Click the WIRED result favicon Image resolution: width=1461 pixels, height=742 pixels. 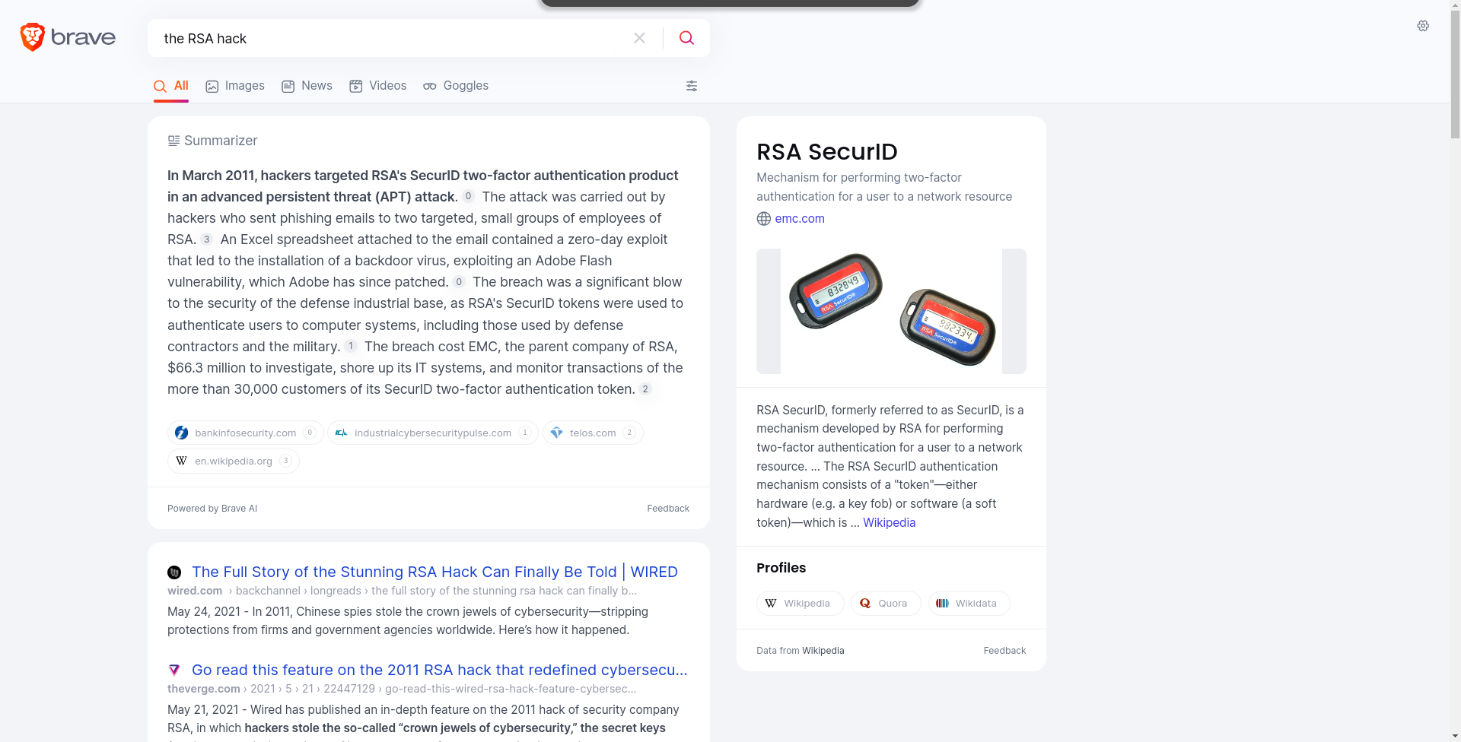(x=174, y=572)
